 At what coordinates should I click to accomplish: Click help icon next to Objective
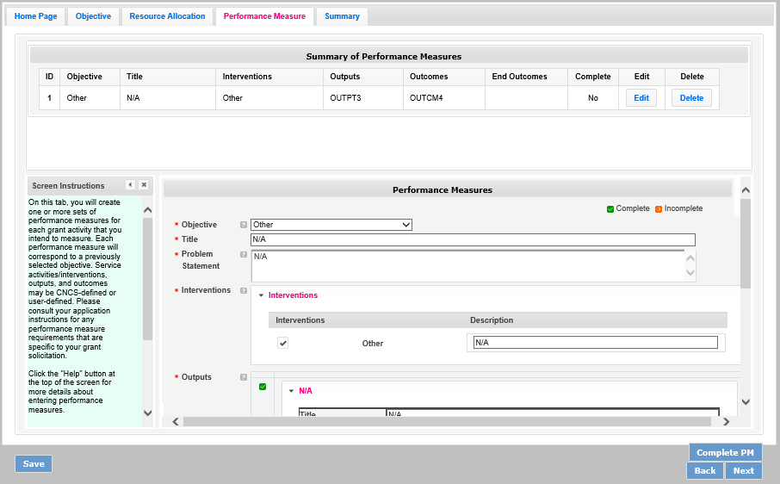[244, 225]
